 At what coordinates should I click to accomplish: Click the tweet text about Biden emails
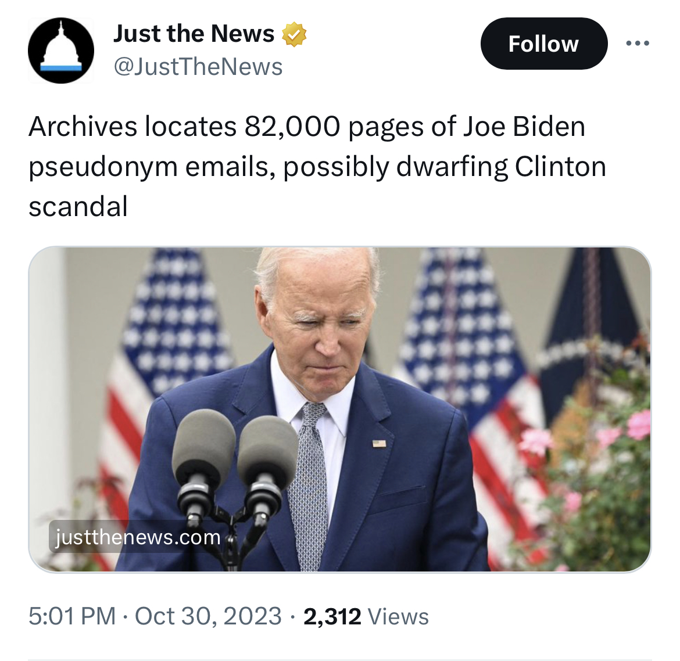[x=317, y=167]
